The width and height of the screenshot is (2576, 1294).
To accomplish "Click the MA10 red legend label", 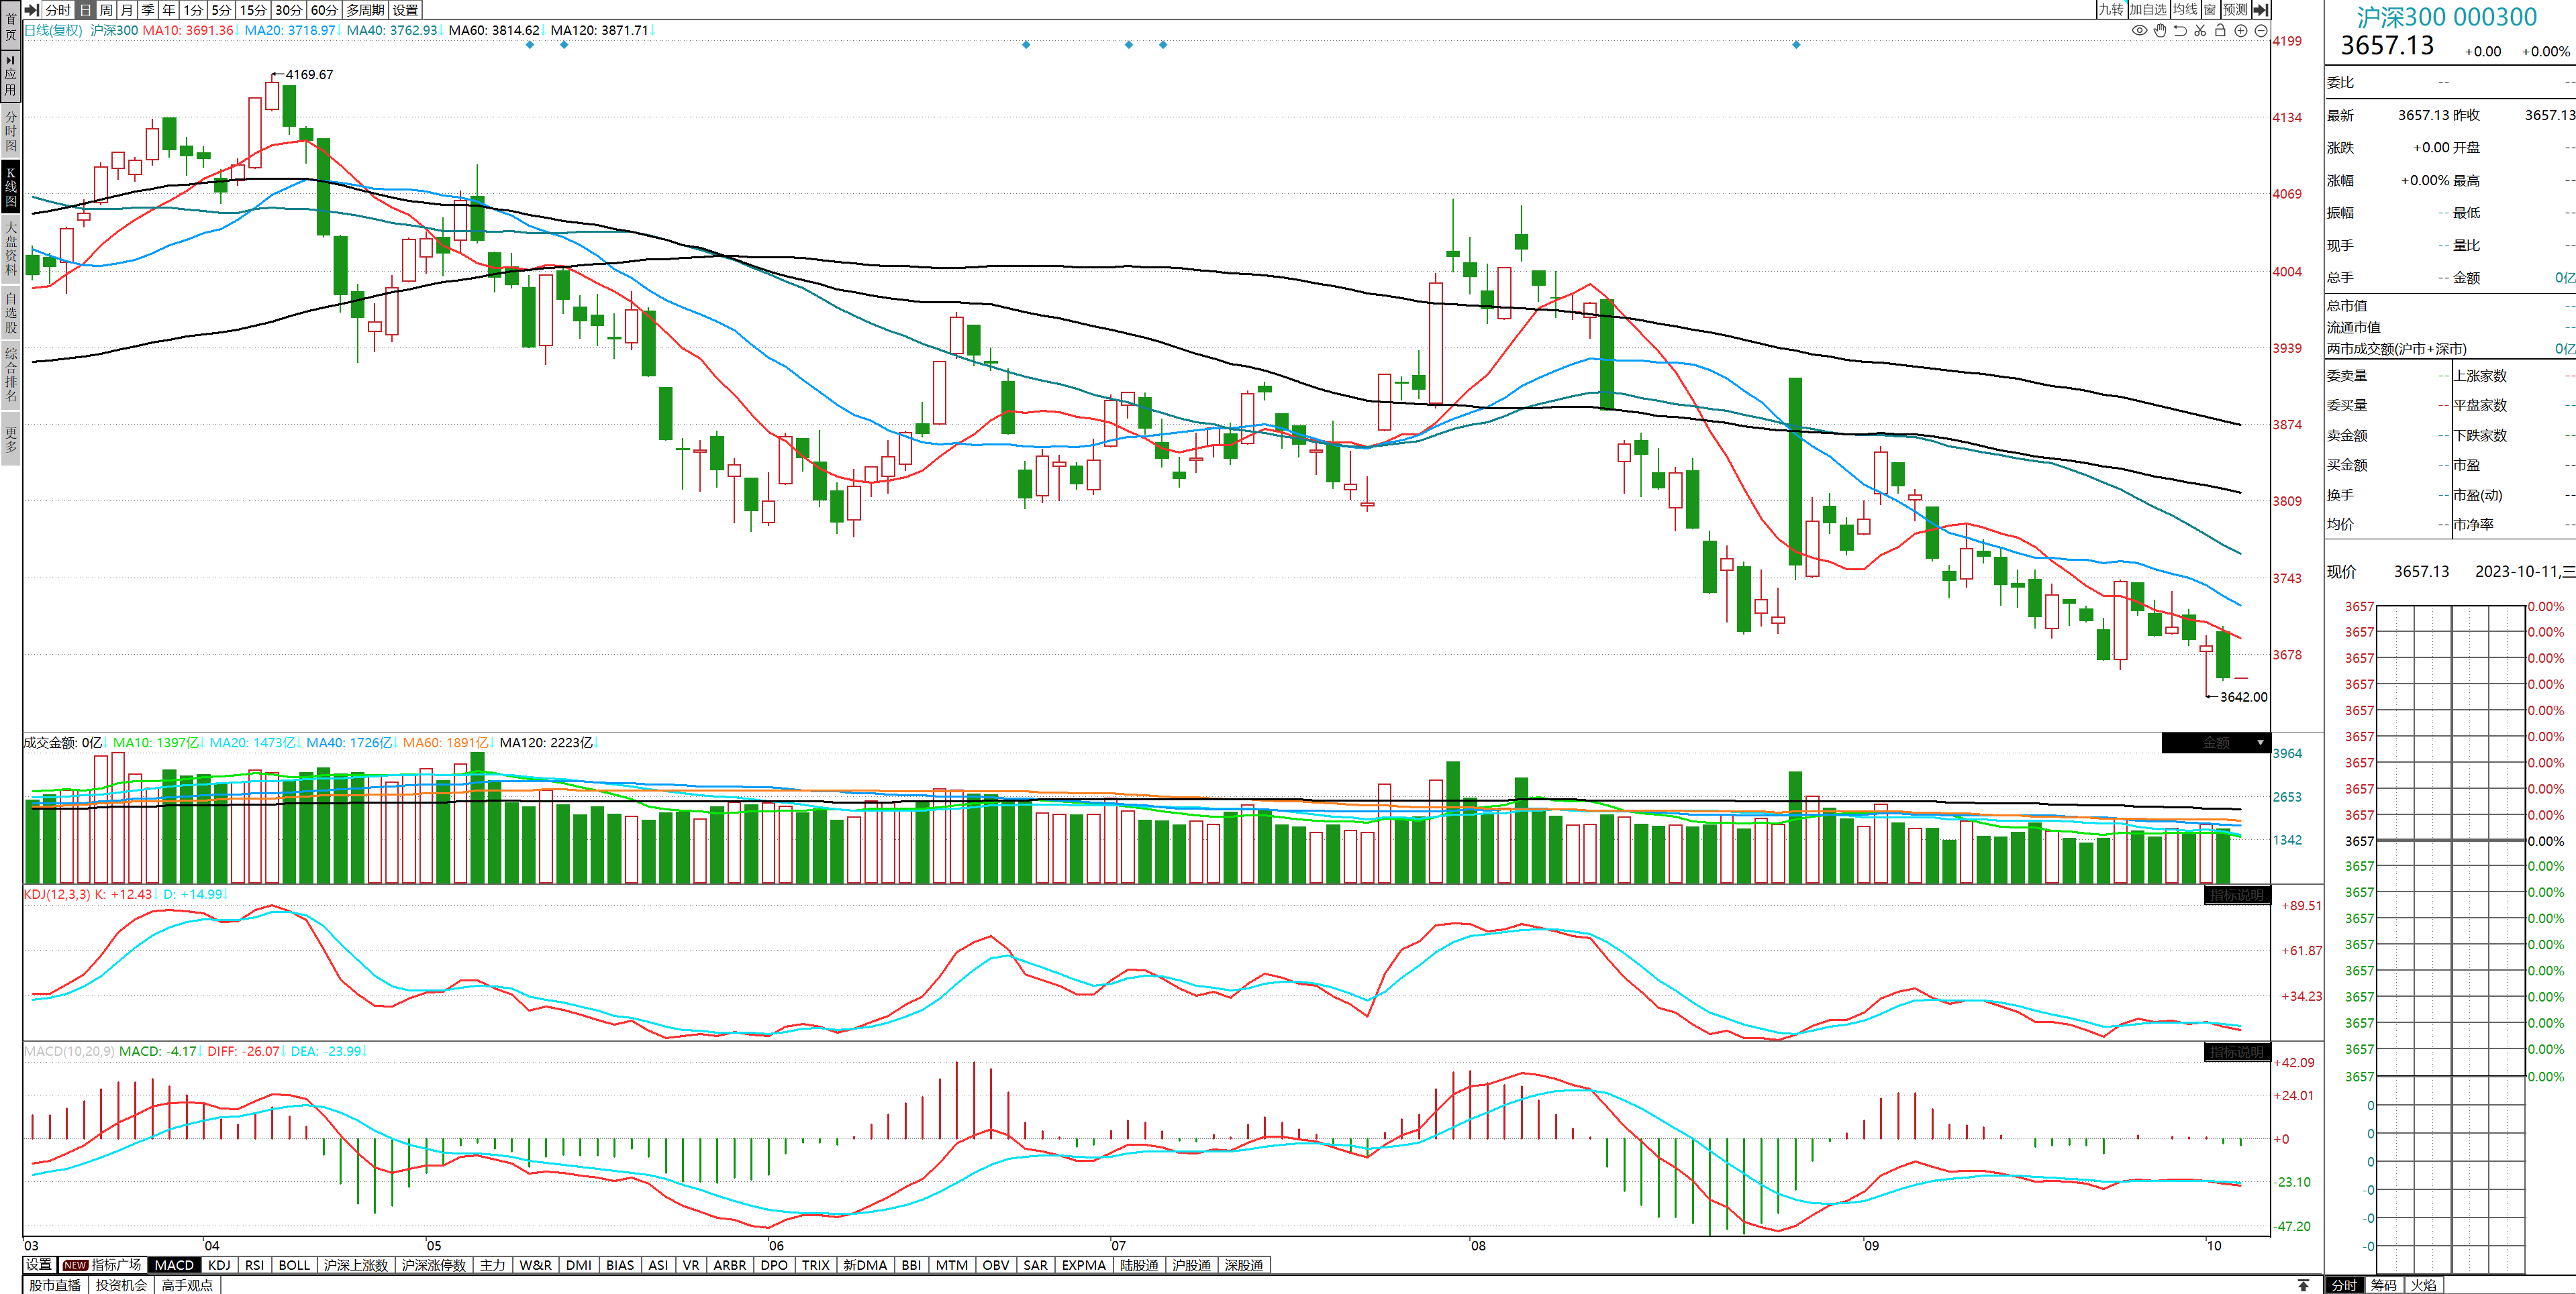I will pos(187,30).
